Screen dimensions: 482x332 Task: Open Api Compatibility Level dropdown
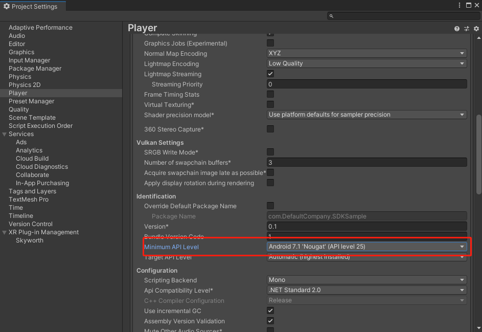(366, 290)
